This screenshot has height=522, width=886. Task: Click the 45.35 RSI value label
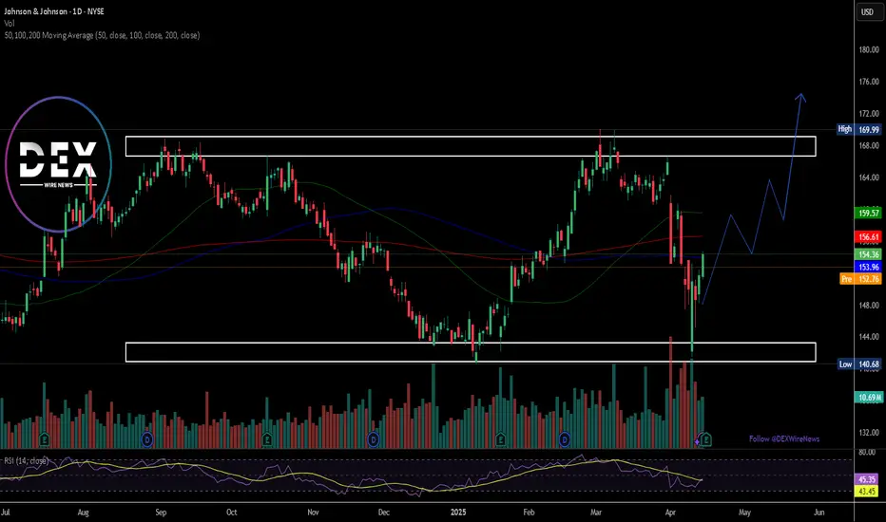(x=867, y=479)
